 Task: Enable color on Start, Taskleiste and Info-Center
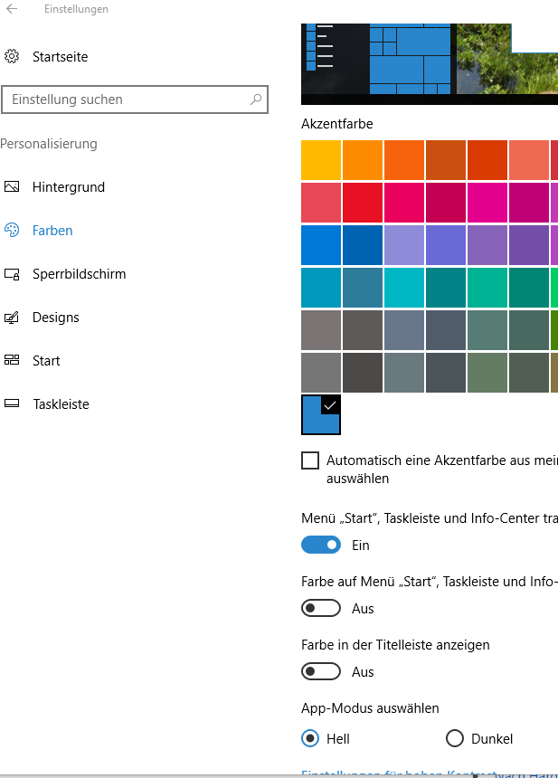pyautogui.click(x=321, y=608)
